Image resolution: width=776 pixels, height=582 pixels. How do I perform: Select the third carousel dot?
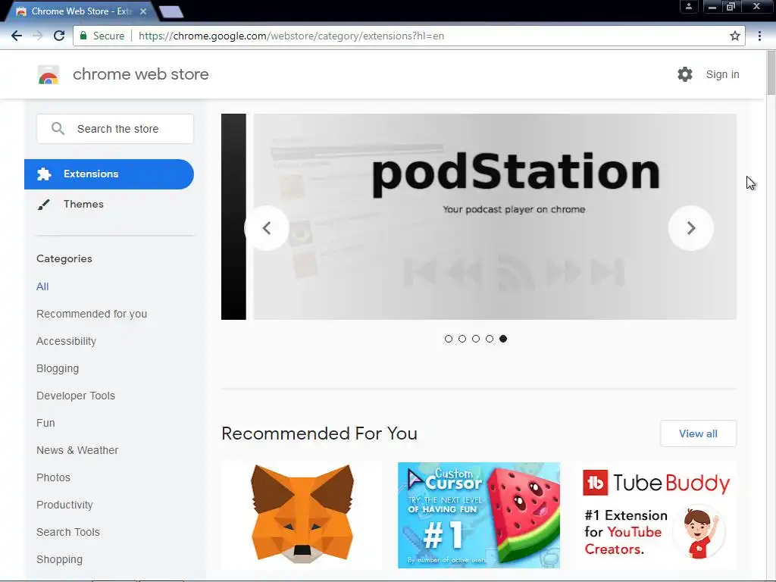pyautogui.click(x=476, y=339)
